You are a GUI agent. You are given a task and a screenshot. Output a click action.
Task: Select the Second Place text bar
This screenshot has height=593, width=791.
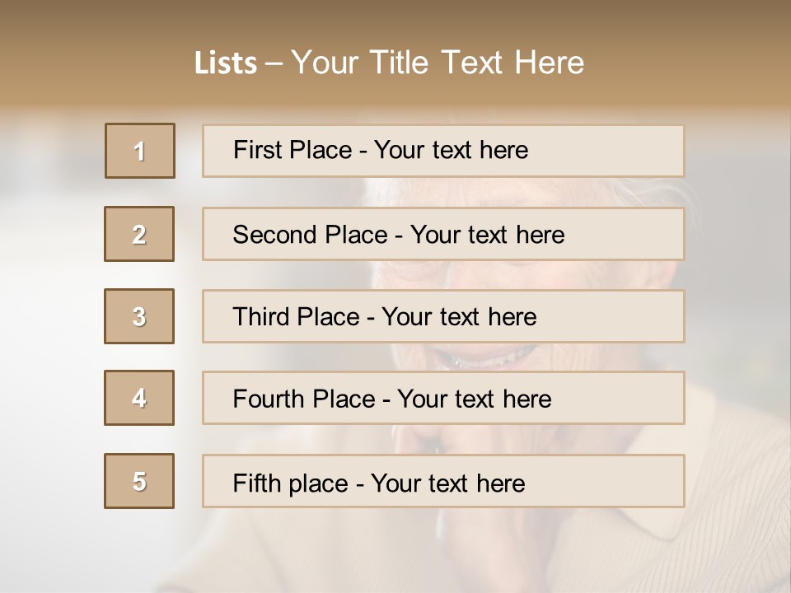point(443,234)
